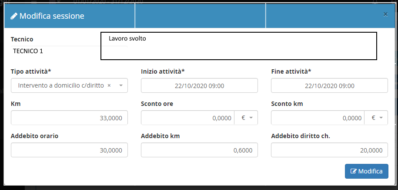The image size is (398, 190).
Task: Click the Inizio attività date field
Action: tap(199, 85)
